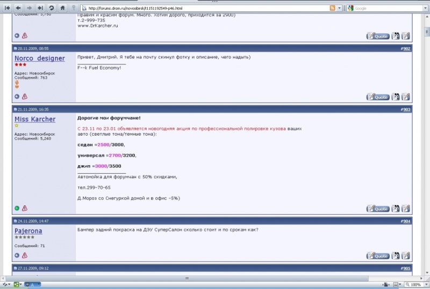The width and height of the screenshot is (430, 289).
Task: Click the horizontal scrollbar at page bottom
Action: (x=187, y=278)
